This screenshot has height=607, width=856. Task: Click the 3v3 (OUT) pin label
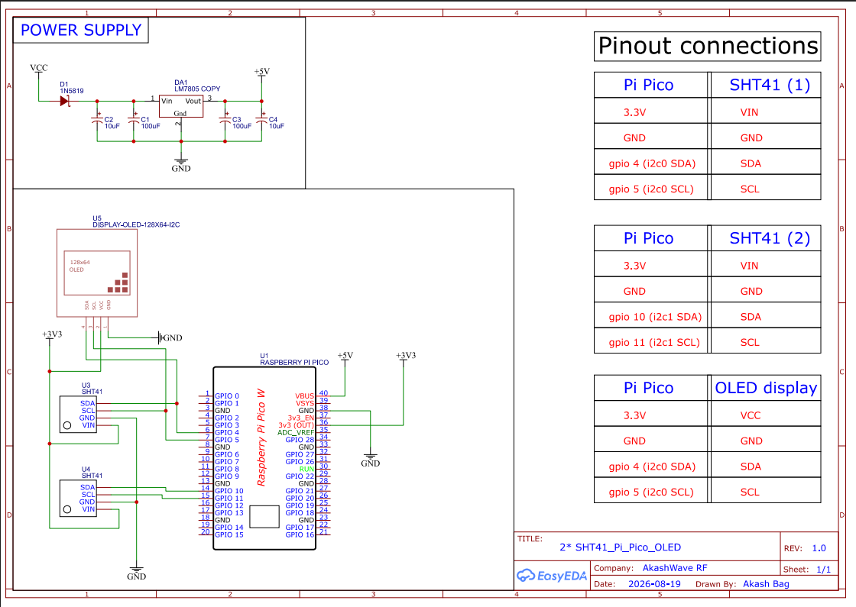tap(297, 425)
